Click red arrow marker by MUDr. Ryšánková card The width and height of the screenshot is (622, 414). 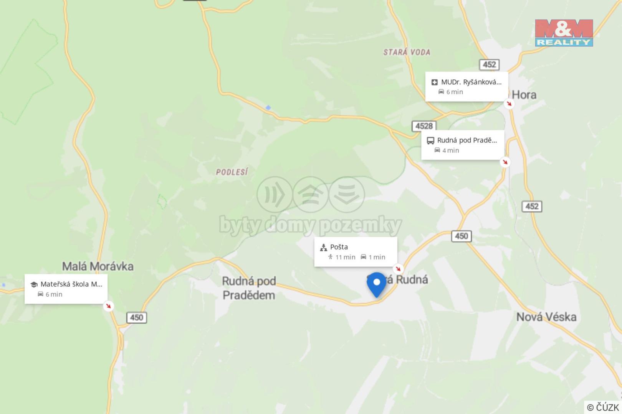coord(509,103)
